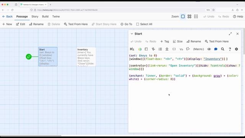Open Help in the top bar

[238, 16]
